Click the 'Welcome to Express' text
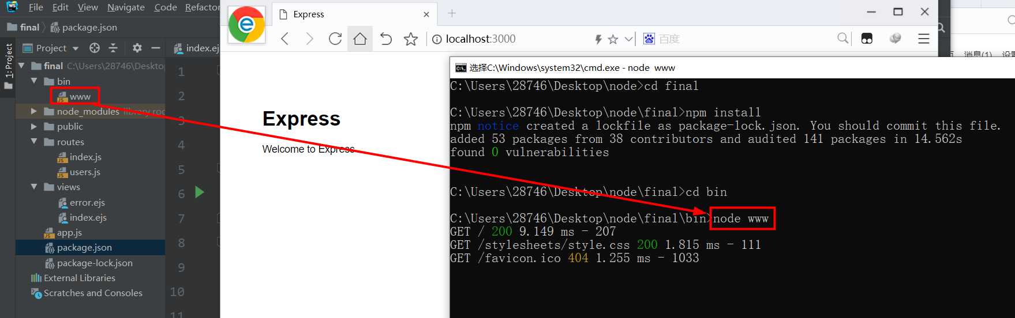Viewport: 1015px width, 318px height. pyautogui.click(x=308, y=149)
